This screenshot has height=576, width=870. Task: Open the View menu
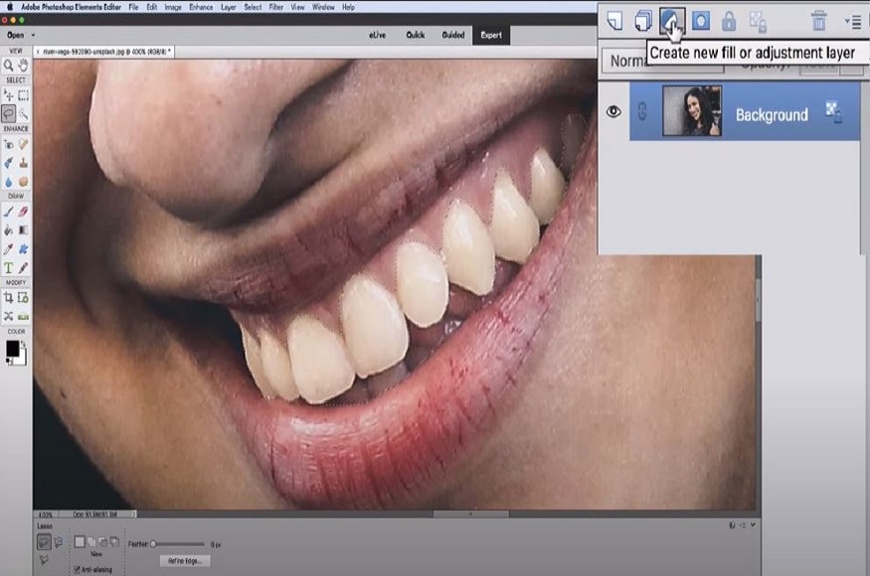298,7
